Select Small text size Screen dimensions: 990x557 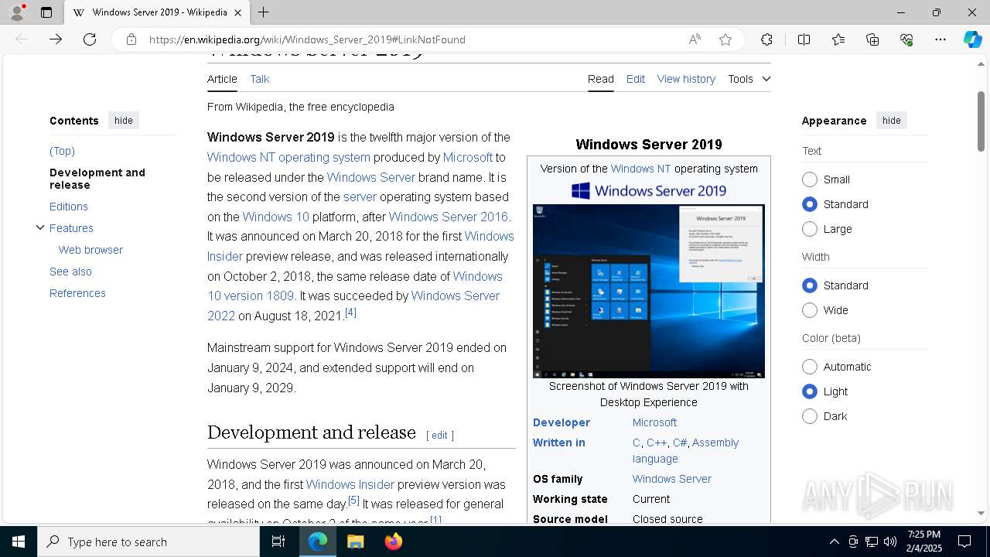coord(810,179)
